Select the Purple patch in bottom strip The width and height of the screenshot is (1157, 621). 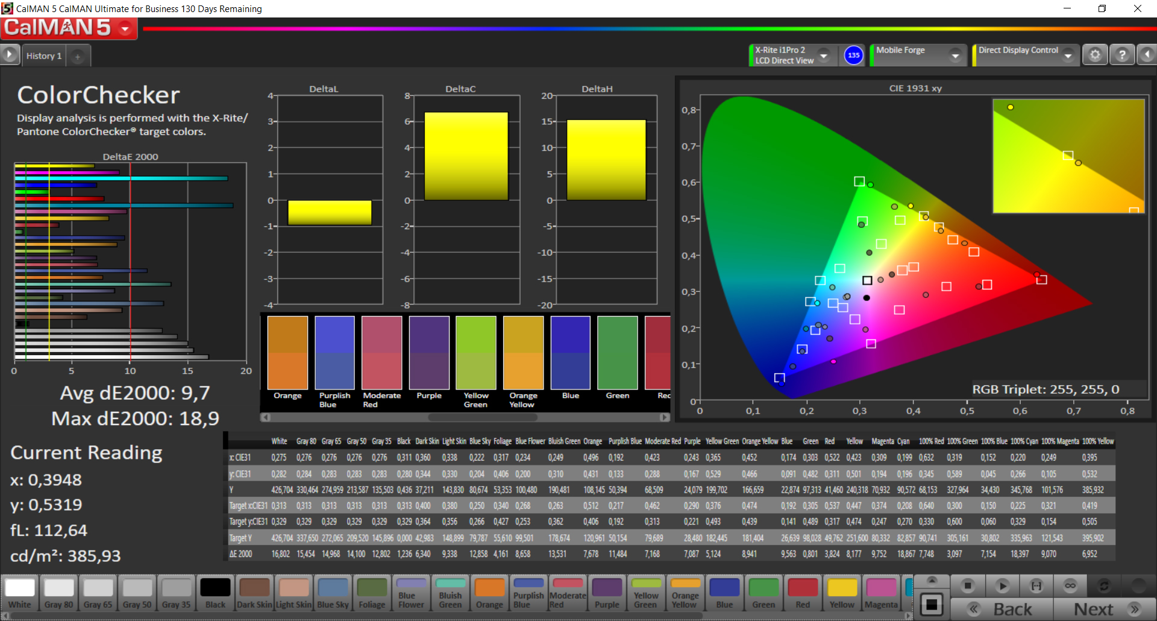(x=607, y=593)
